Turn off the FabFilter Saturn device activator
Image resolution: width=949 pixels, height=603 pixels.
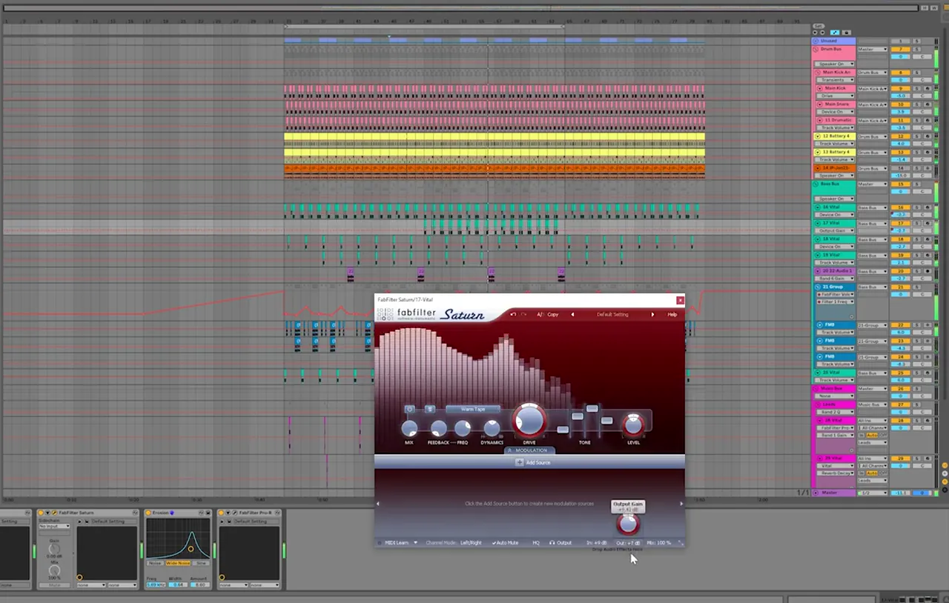pos(40,513)
